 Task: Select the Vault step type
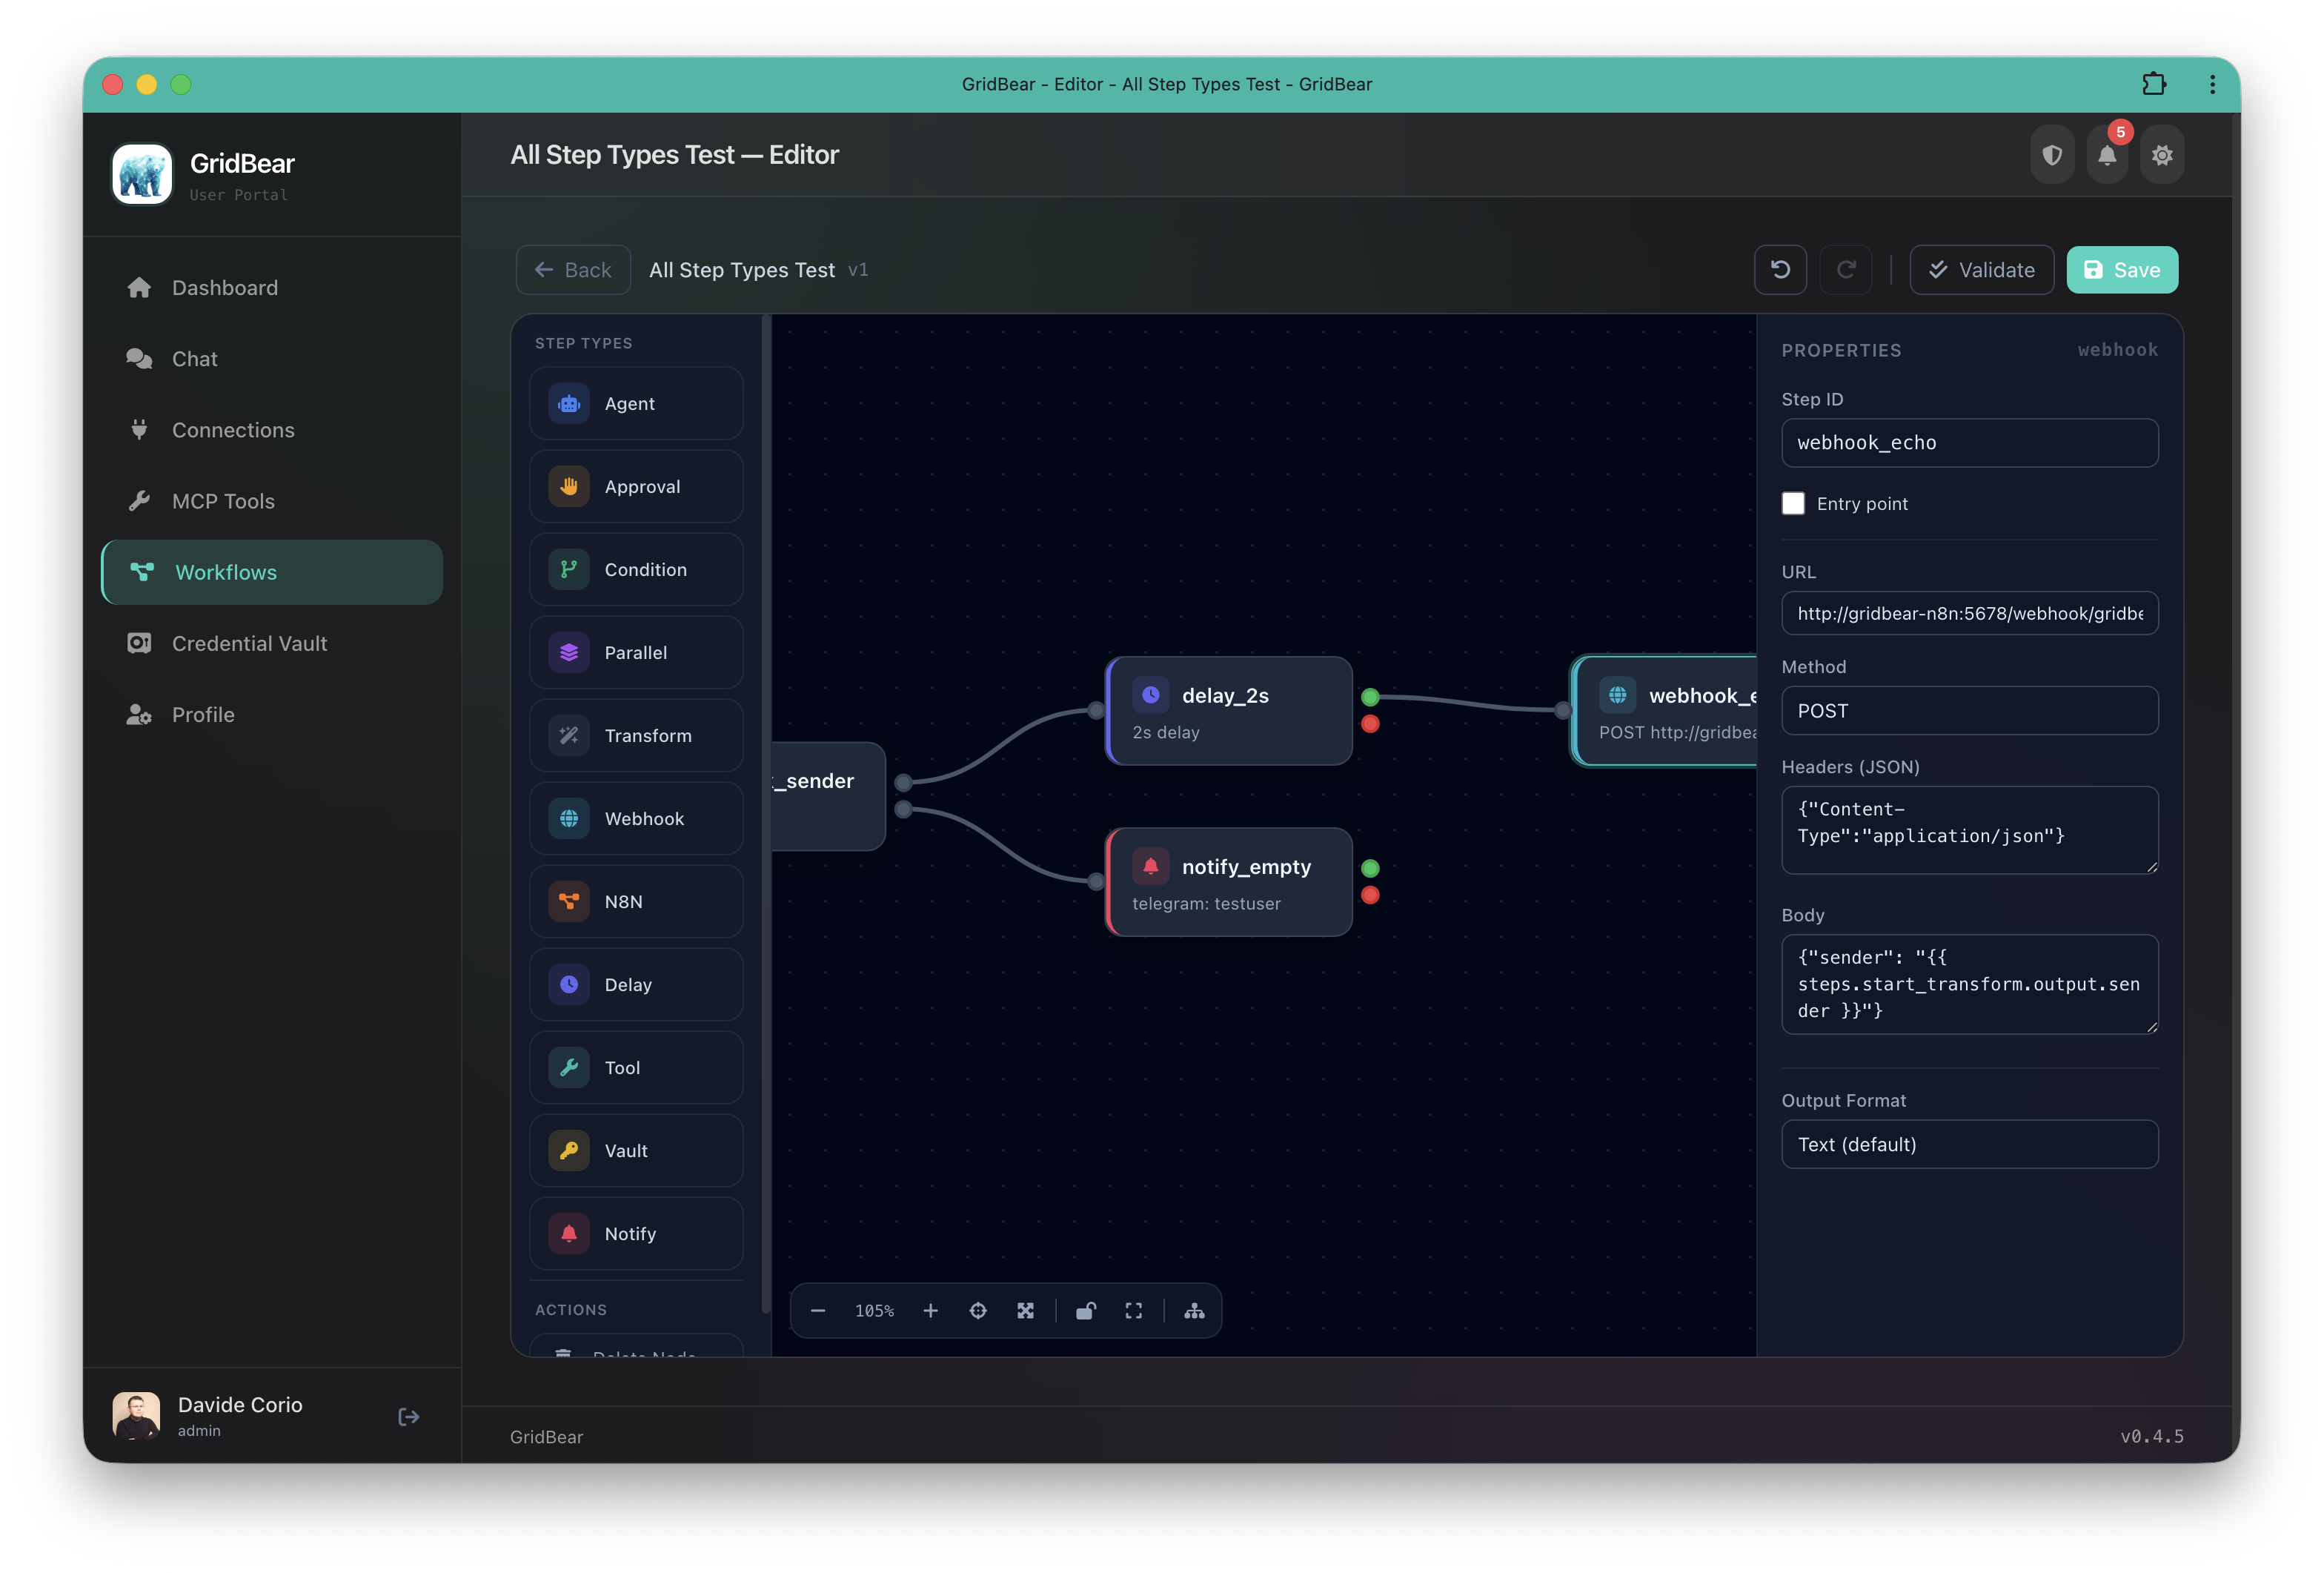tap(636, 1150)
